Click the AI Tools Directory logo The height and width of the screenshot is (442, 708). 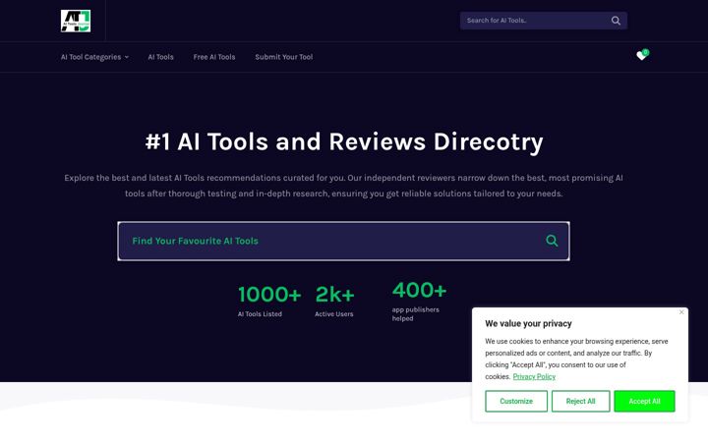click(x=76, y=21)
